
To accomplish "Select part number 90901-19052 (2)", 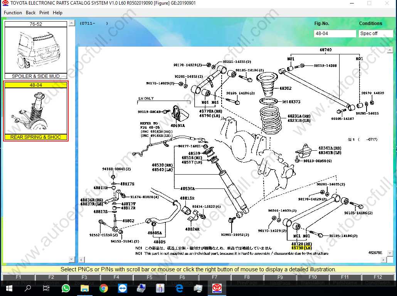I will click(235, 235).
